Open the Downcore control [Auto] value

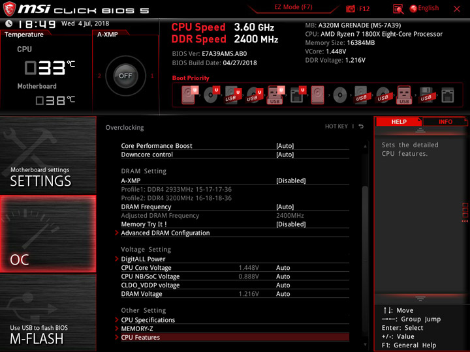point(285,154)
